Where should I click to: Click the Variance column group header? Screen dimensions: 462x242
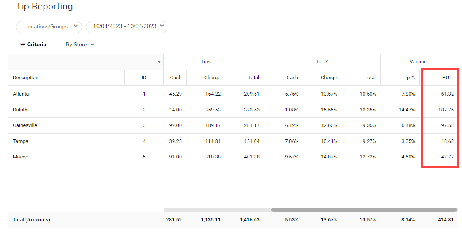click(x=419, y=62)
